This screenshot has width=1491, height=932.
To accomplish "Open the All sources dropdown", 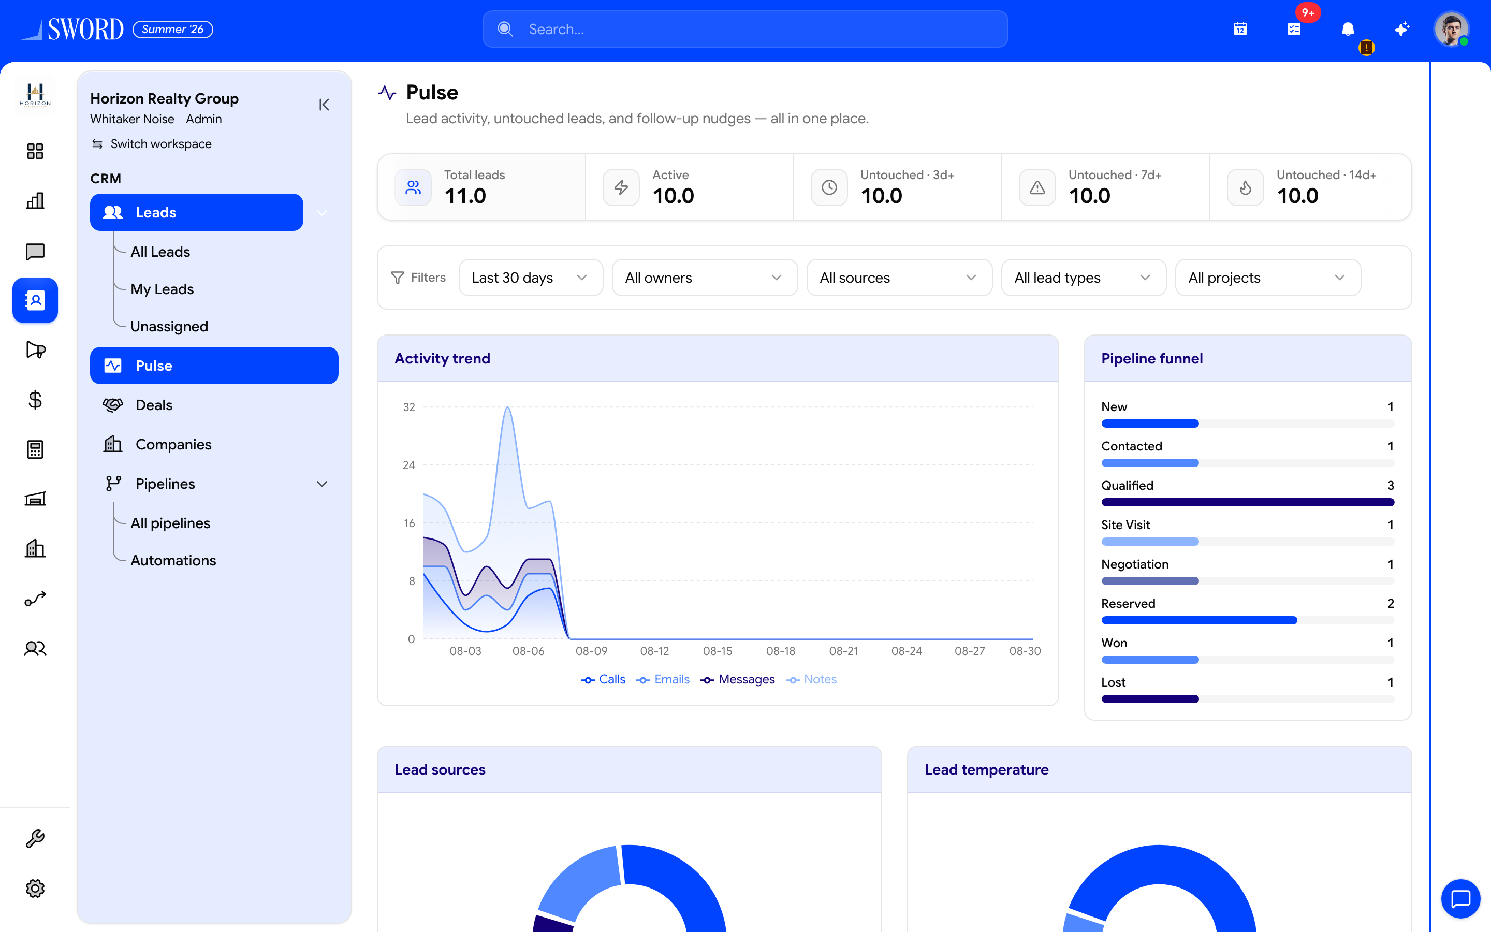I will 900,278.
